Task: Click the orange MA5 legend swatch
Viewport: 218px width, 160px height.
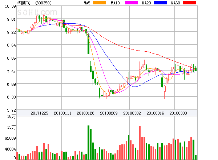Action: click(100, 3)
